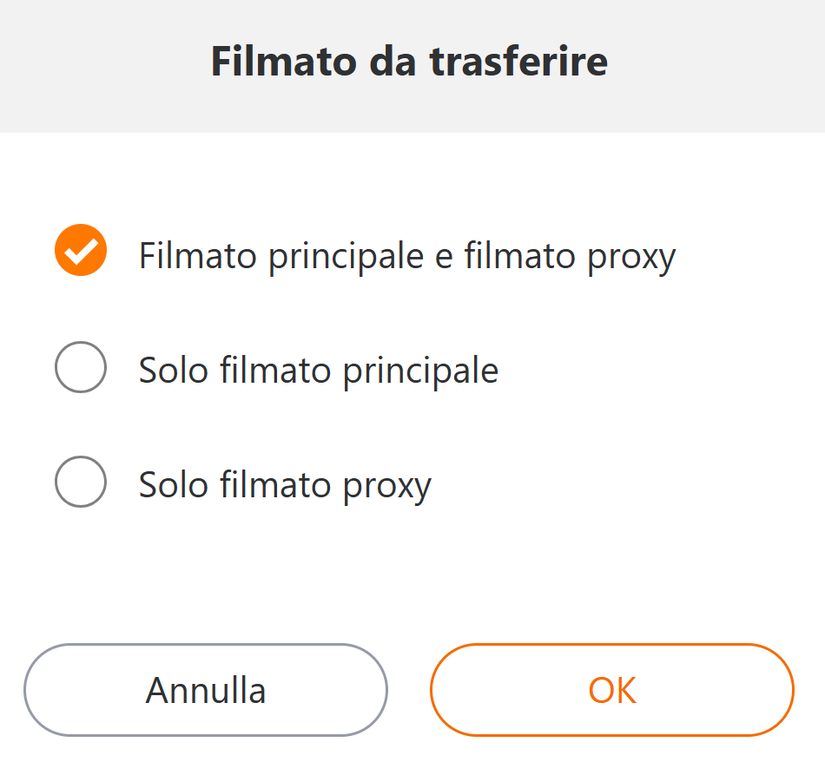
Task: Click the gray-outlined Annulla button
Action: [206, 690]
